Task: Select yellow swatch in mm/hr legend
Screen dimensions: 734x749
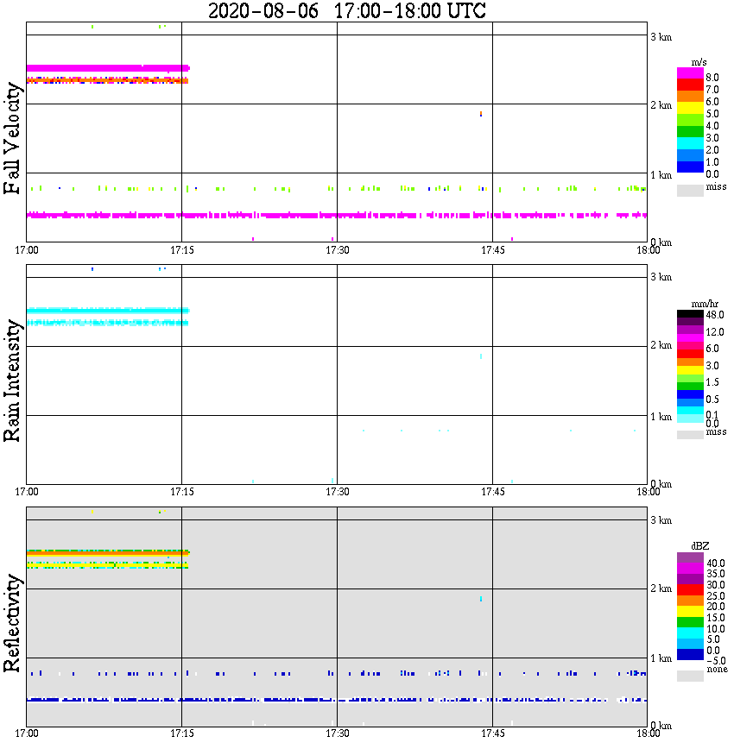Action: [690, 370]
